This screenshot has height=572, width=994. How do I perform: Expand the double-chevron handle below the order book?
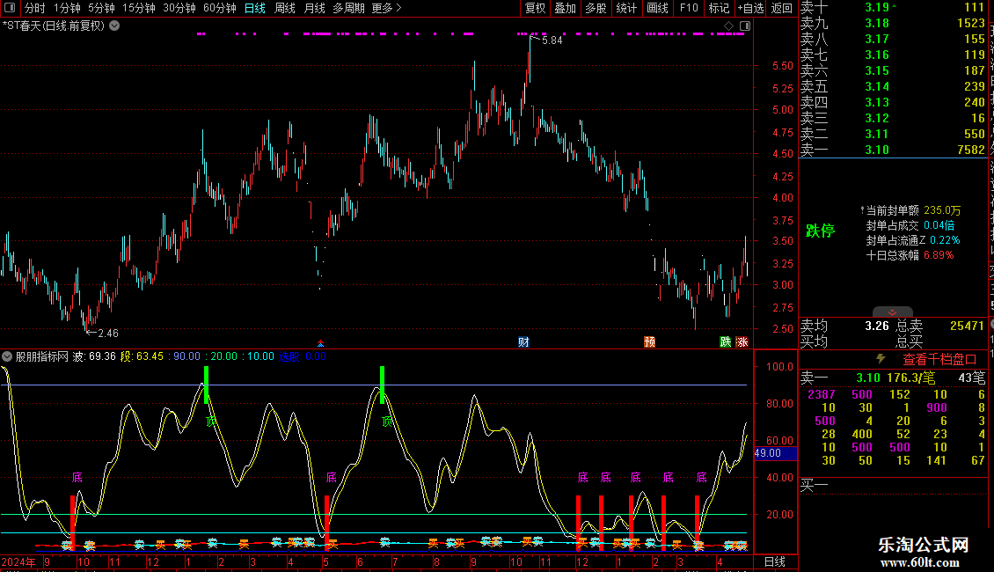[x=893, y=312]
